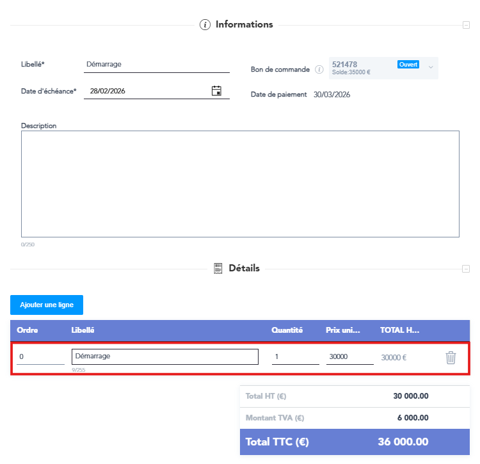Edit the Ordre field of the line

tap(40, 357)
